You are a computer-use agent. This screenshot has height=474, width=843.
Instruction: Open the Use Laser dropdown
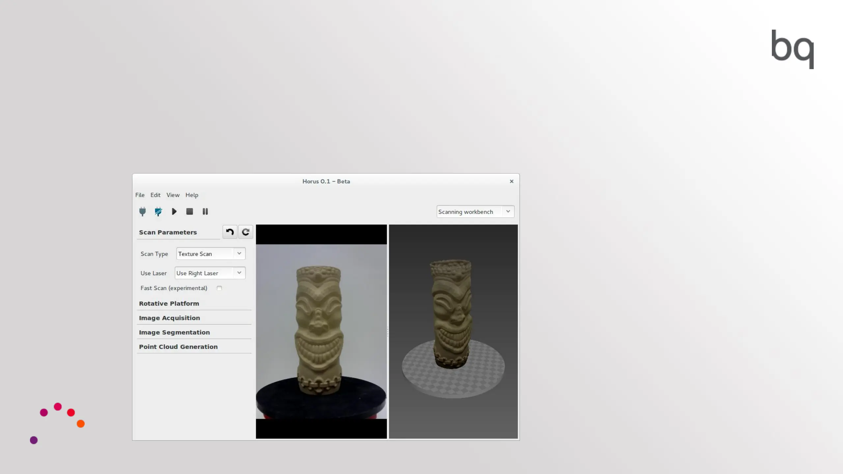[210, 273]
